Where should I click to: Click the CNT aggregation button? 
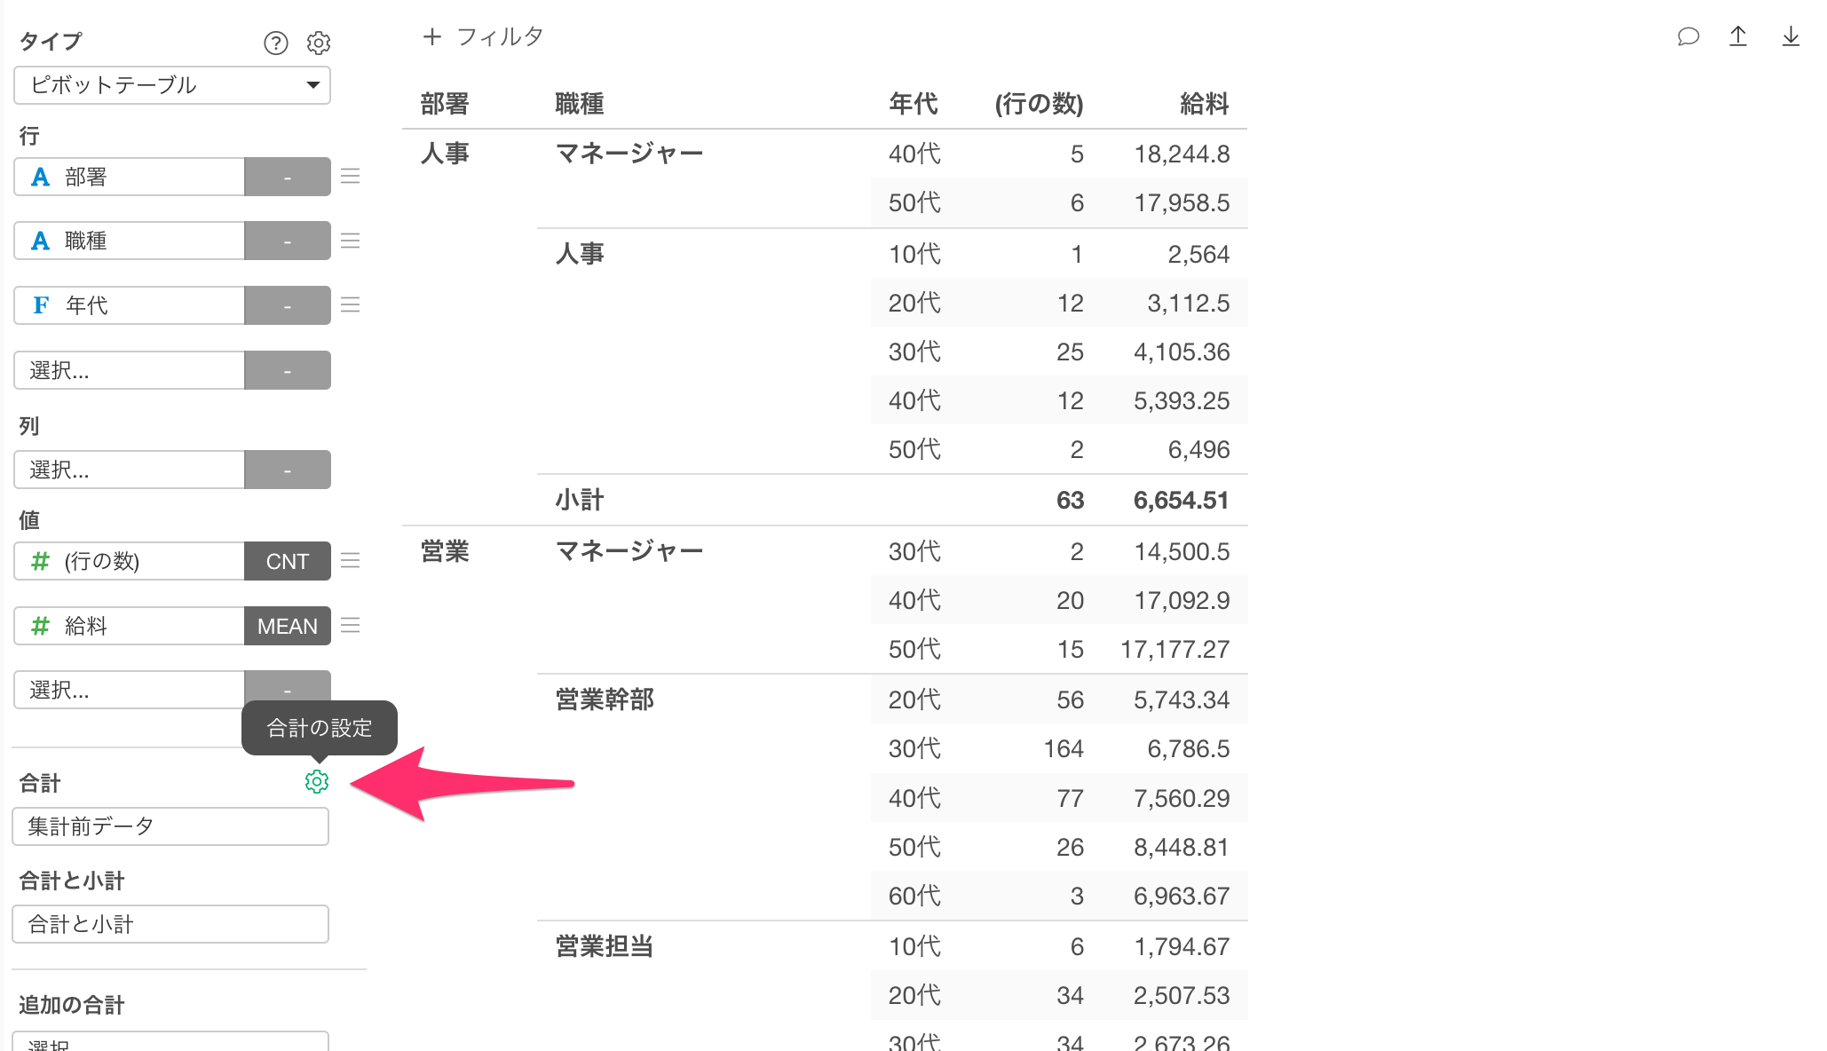tap(288, 561)
